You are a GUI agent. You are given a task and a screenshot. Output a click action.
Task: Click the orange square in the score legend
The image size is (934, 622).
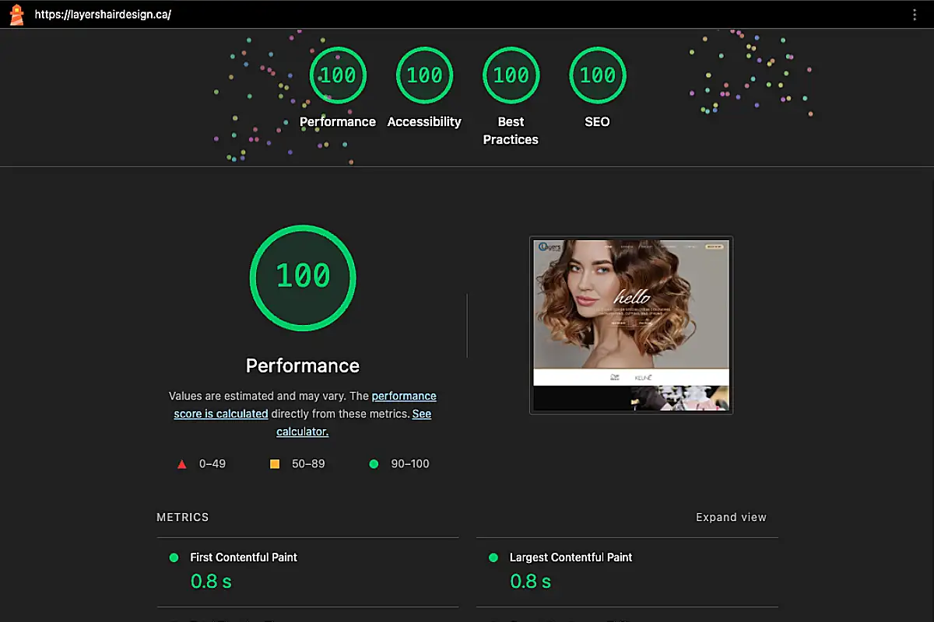[275, 463]
